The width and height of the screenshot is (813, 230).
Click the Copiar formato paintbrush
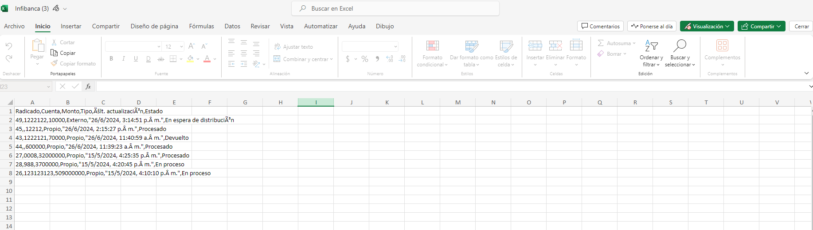point(55,64)
